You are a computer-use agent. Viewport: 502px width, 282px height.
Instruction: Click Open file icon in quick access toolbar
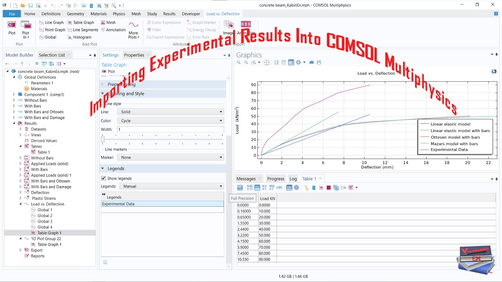pyautogui.click(x=23, y=5)
